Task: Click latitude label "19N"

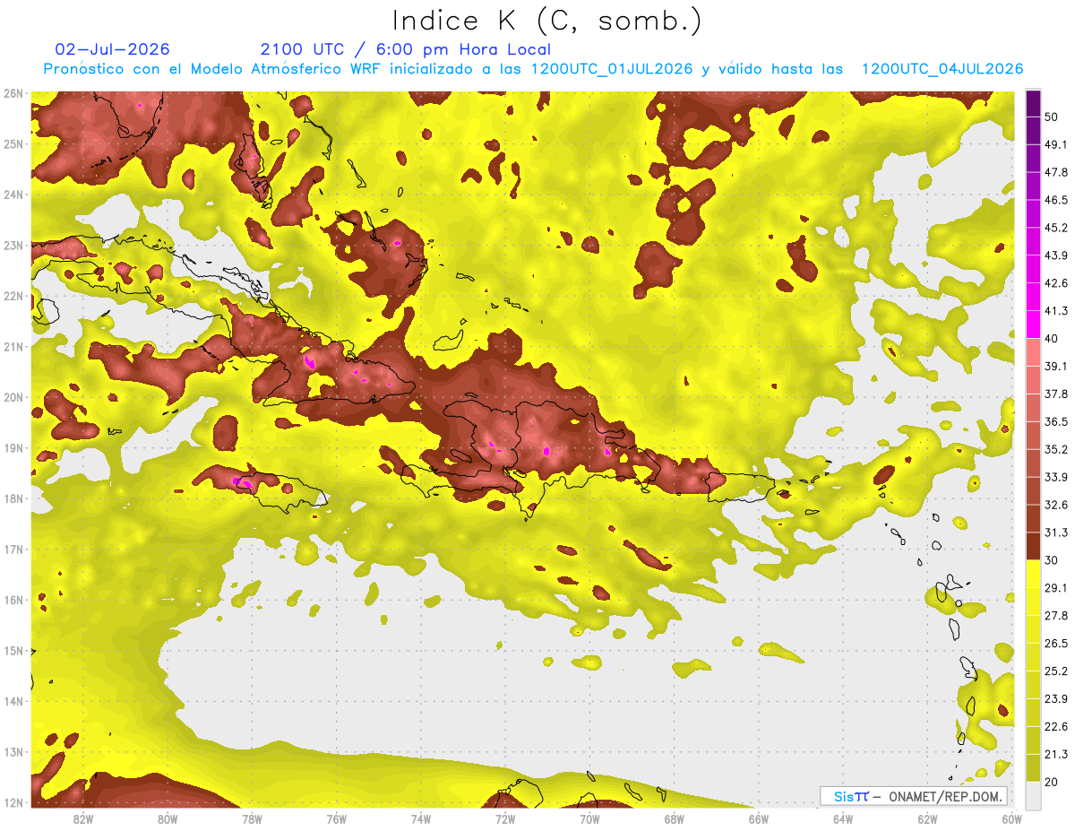Action: coord(13,448)
